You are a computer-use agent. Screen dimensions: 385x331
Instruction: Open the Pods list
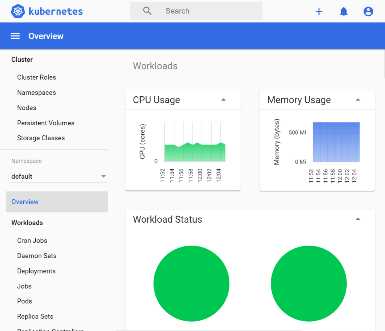(24, 301)
